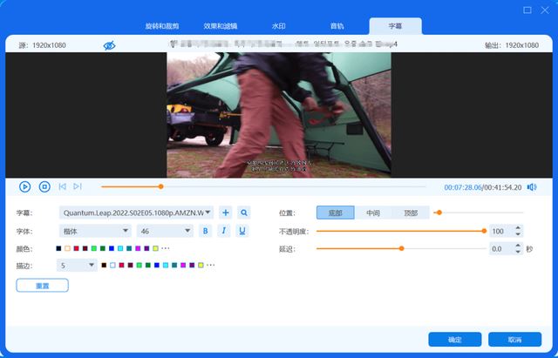
Task: Stop the video playback
Action: [x=44, y=186]
